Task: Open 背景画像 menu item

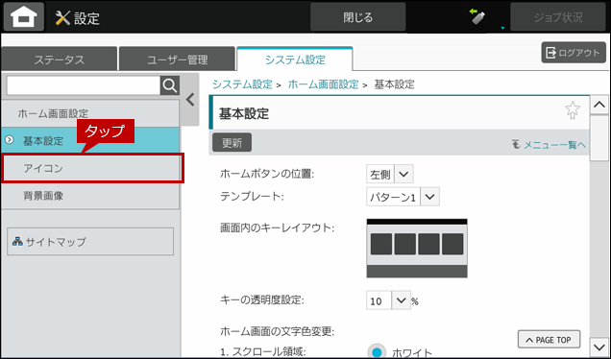Action: (90, 196)
